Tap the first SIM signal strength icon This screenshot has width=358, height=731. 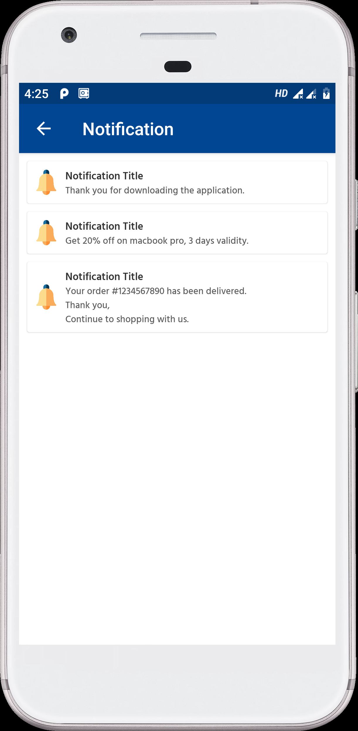coord(298,94)
